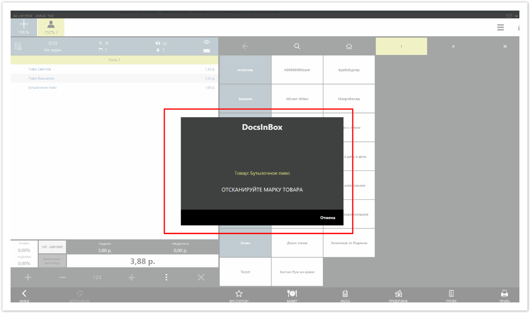Image resolution: width=530 pixels, height=313 pixels.
Task: Open the Касса cash register icon
Action: [x=345, y=295]
